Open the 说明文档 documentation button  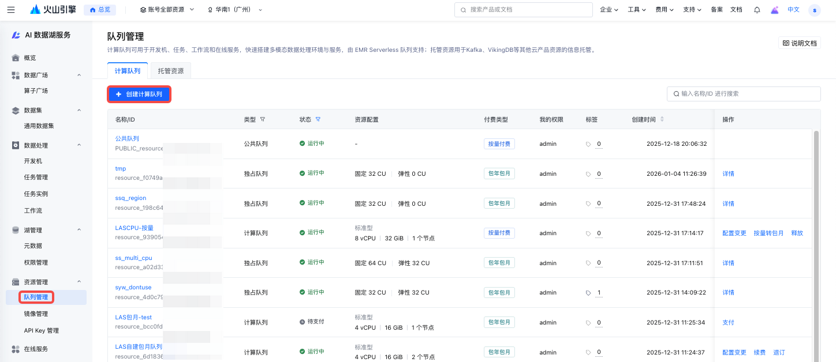tap(800, 43)
